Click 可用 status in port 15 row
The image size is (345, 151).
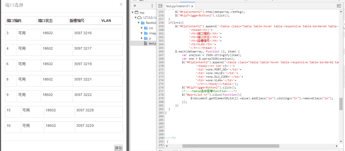26,110
